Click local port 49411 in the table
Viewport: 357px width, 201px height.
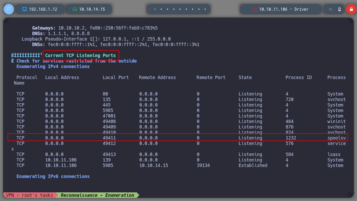pyautogui.click(x=109, y=138)
